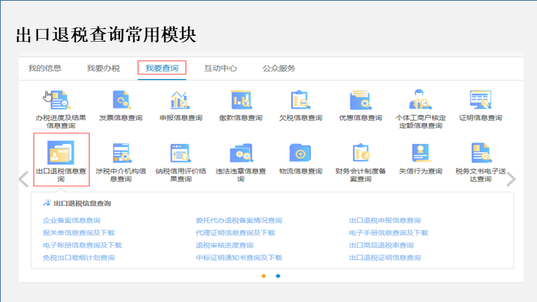Open 优惠信息查询 folder icon
This screenshot has width=537, height=302.
361,100
